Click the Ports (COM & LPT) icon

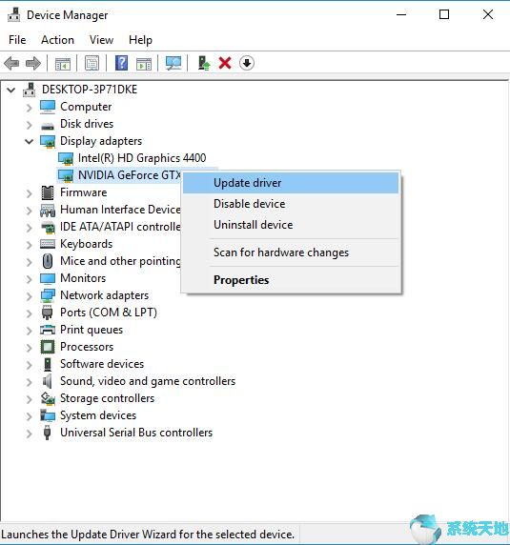click(48, 313)
